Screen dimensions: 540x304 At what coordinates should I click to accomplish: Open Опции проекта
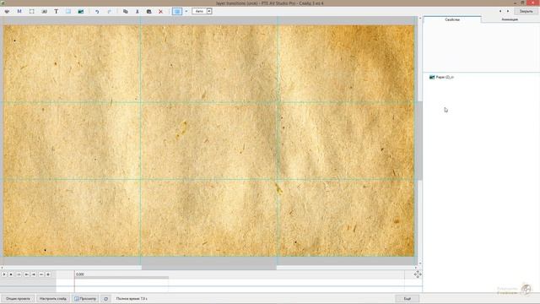pos(18,298)
